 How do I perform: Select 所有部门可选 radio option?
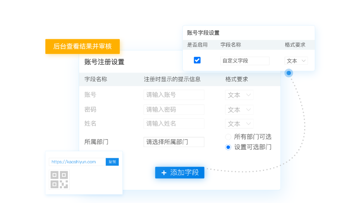[228, 137]
